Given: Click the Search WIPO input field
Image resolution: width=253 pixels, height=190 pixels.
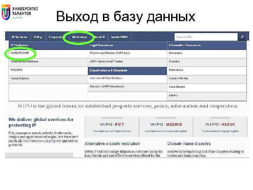Looking at the screenshot, I should 206,37.
